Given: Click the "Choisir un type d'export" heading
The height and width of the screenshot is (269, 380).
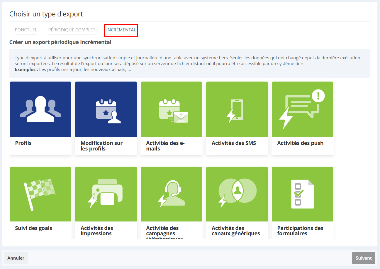Looking at the screenshot, I should tap(46, 14).
